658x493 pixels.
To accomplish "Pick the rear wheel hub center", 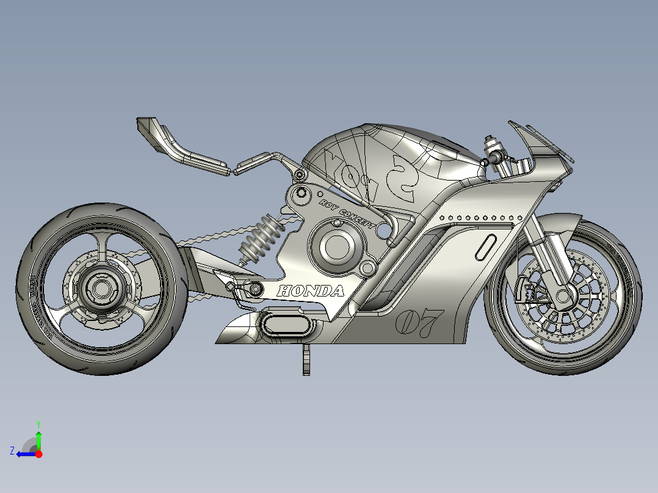I will (x=101, y=289).
